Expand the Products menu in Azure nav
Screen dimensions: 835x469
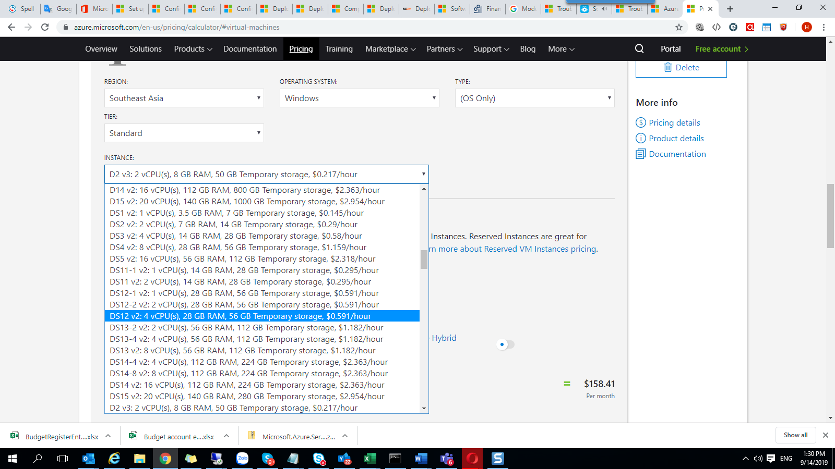[x=193, y=48]
